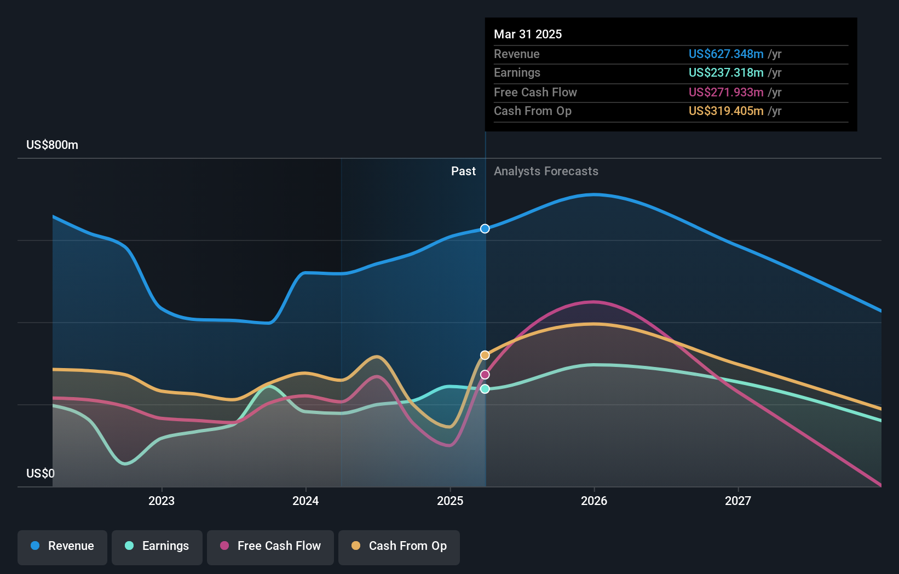899x574 pixels.
Task: Click the Past label
Action: point(463,171)
